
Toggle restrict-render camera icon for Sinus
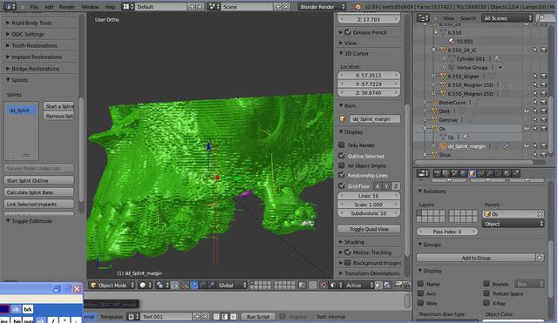click(543, 155)
